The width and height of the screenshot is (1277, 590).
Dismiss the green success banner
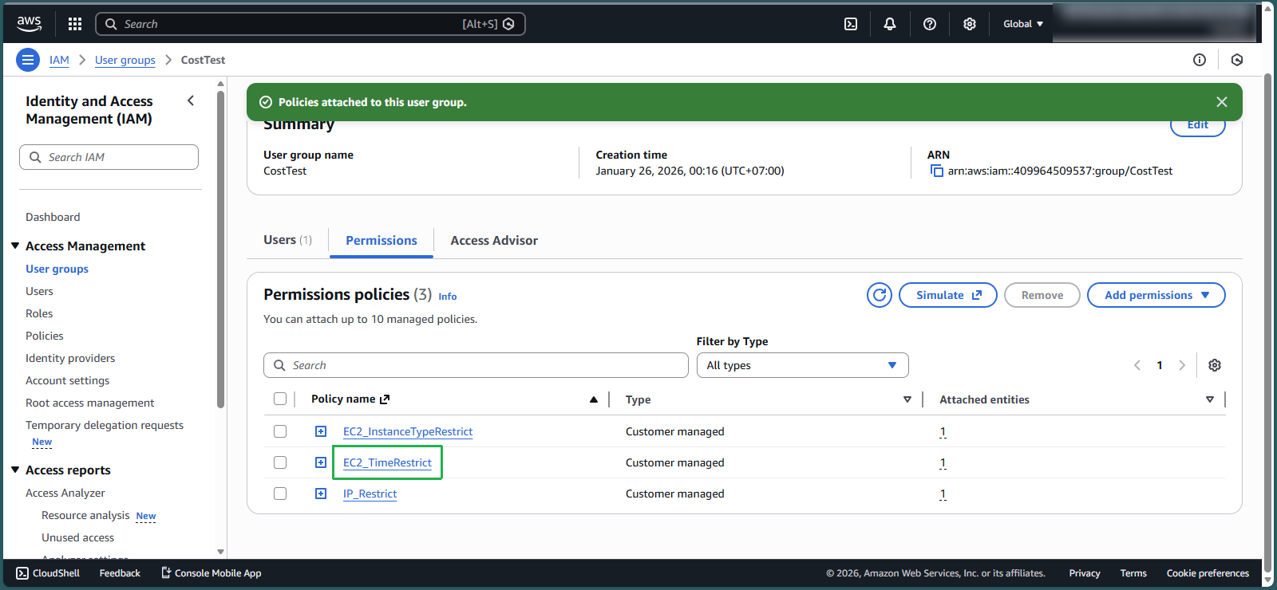pyautogui.click(x=1222, y=102)
